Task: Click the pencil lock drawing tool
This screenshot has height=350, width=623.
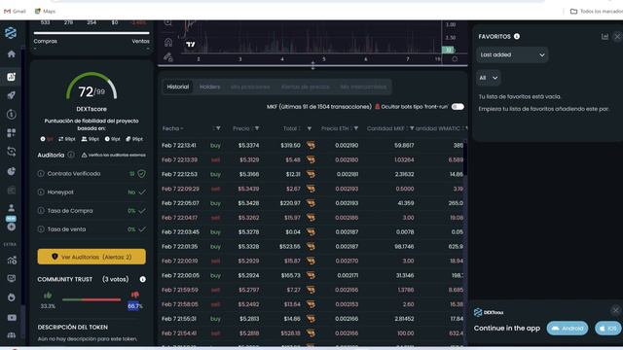Action: tap(168, 57)
